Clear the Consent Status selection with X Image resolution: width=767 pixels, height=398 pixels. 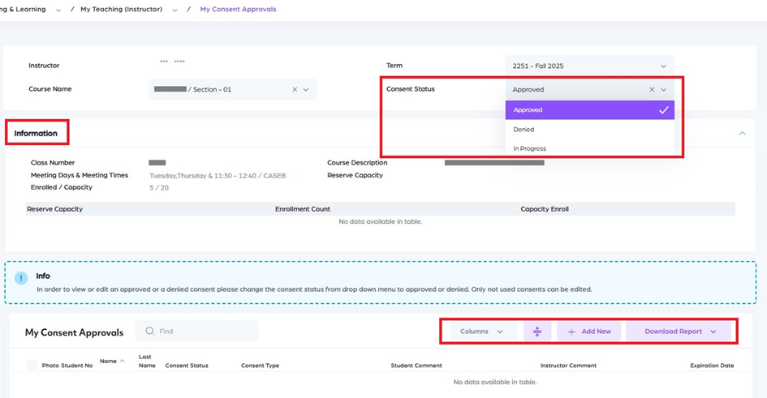click(x=652, y=90)
